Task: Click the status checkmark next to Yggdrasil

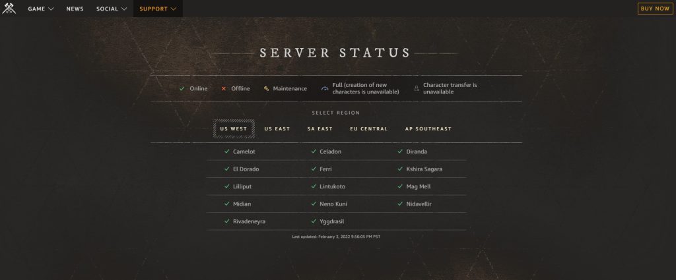Action: click(x=314, y=221)
